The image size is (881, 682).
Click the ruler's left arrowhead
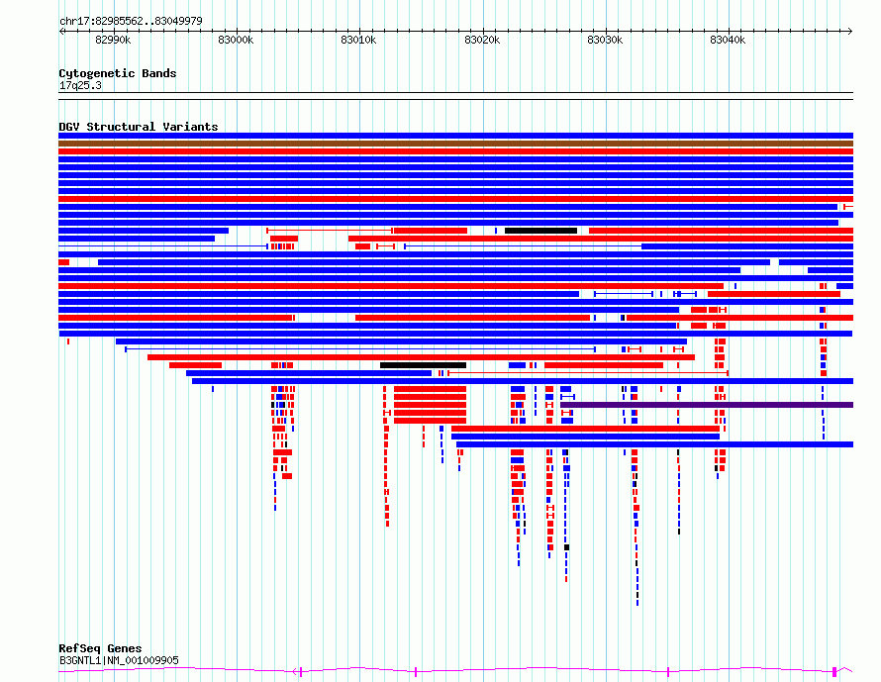click(x=61, y=31)
